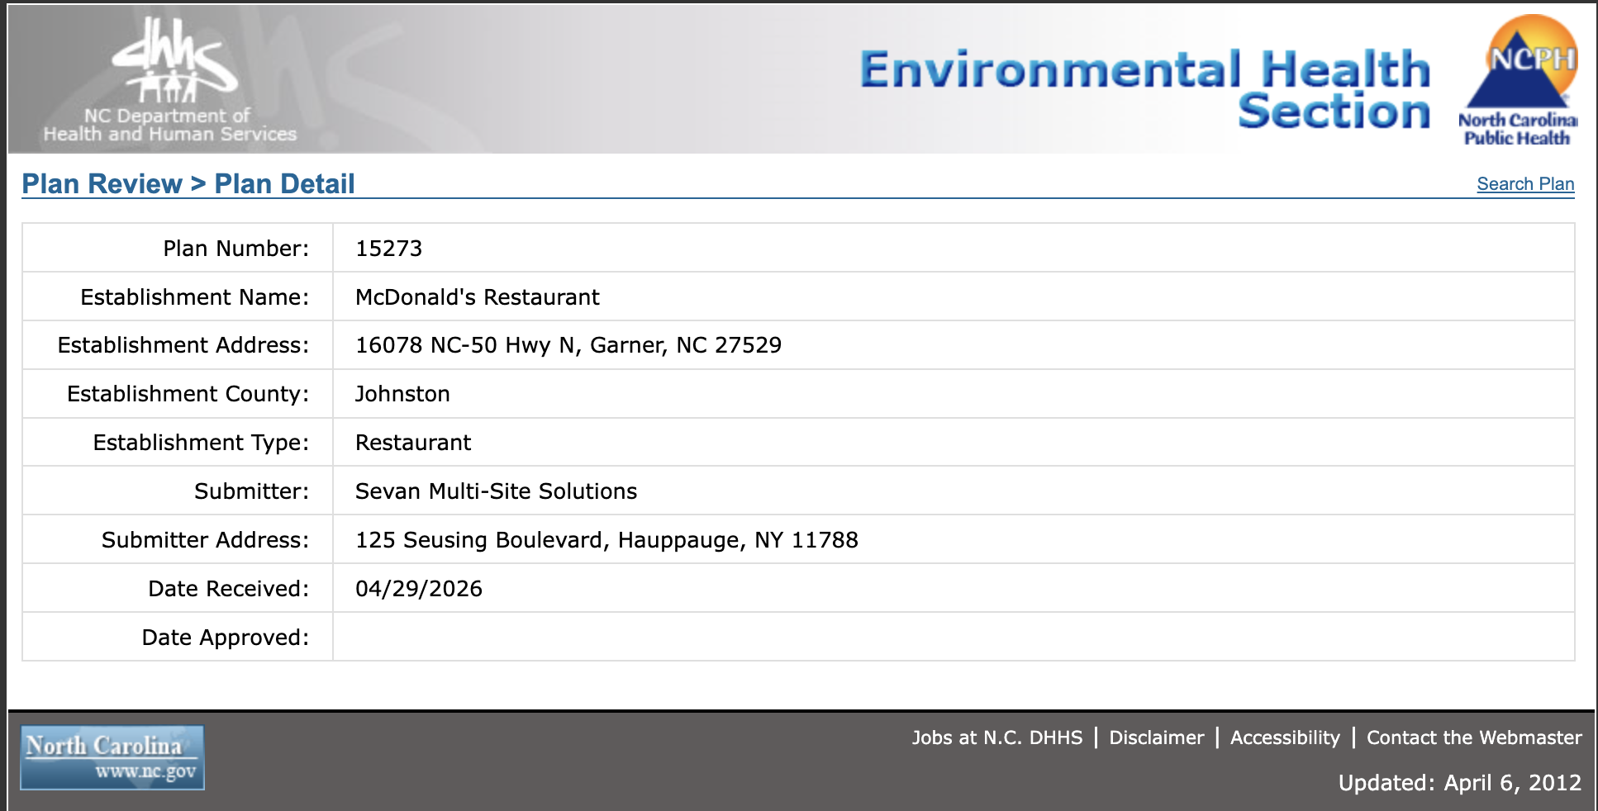The height and width of the screenshot is (811, 1598).
Task: Click Contact the Webmaster link
Action: [1474, 737]
